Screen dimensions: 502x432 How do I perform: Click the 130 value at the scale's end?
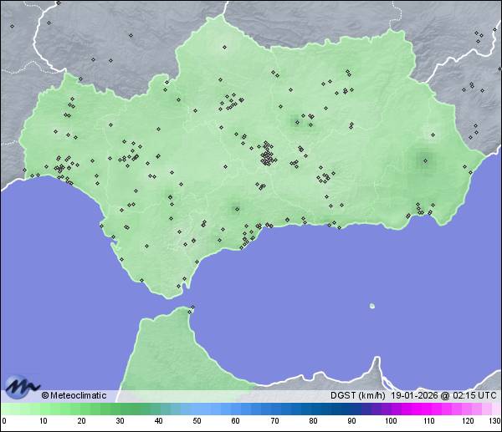[x=494, y=421]
